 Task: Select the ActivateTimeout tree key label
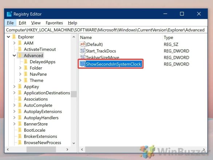(40, 49)
